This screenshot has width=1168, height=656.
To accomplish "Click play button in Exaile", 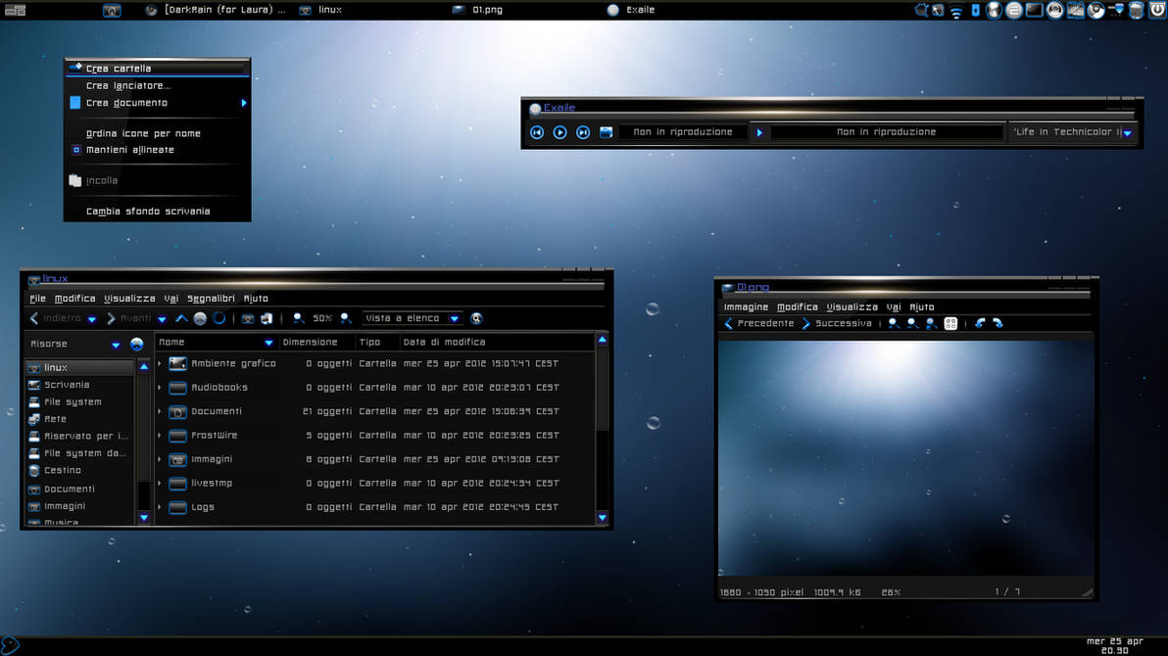I will click(560, 132).
